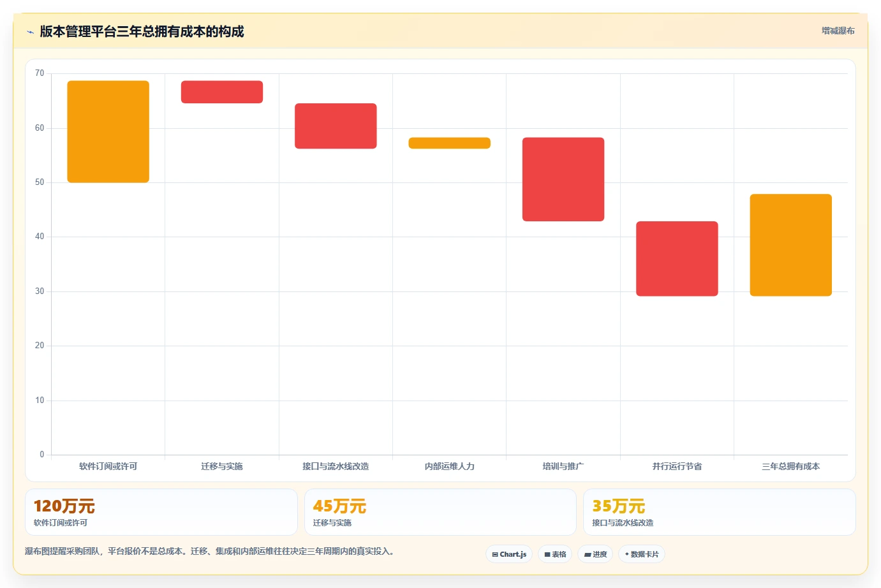Click the 表格 tag chip
Image resolution: width=881 pixels, height=588 pixels.
point(555,554)
